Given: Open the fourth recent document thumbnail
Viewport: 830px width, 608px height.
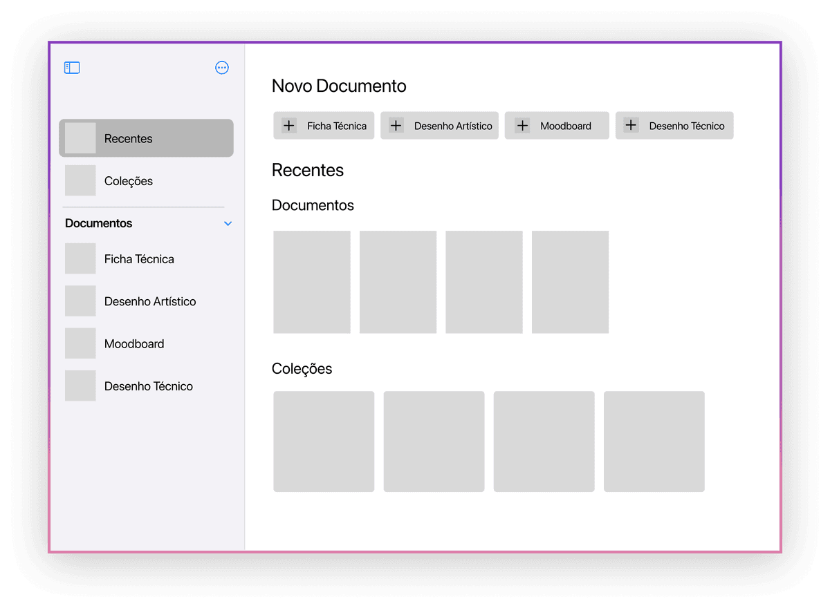Looking at the screenshot, I should pos(570,282).
